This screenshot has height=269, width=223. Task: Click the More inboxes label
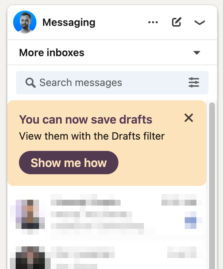click(52, 53)
